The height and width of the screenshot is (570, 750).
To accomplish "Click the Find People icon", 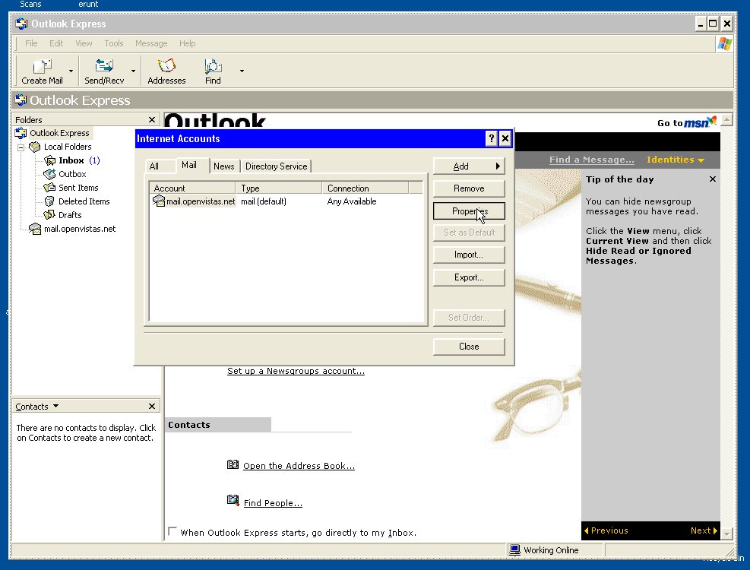I will click(x=233, y=501).
